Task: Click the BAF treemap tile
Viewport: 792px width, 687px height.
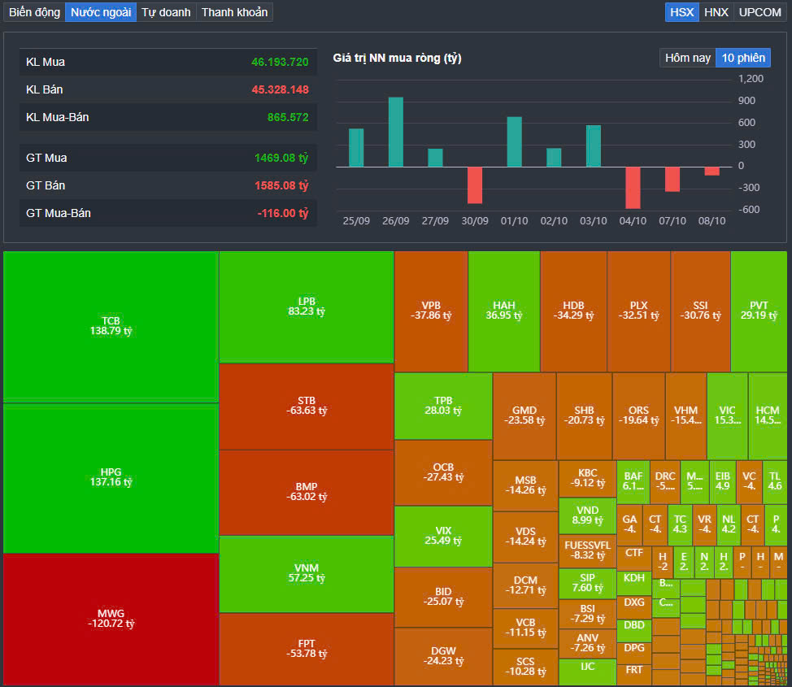Action: [633, 482]
